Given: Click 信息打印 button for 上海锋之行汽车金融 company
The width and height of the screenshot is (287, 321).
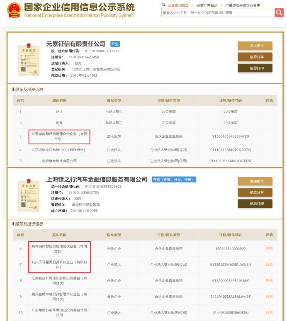Looking at the screenshot, I should point(255,204).
